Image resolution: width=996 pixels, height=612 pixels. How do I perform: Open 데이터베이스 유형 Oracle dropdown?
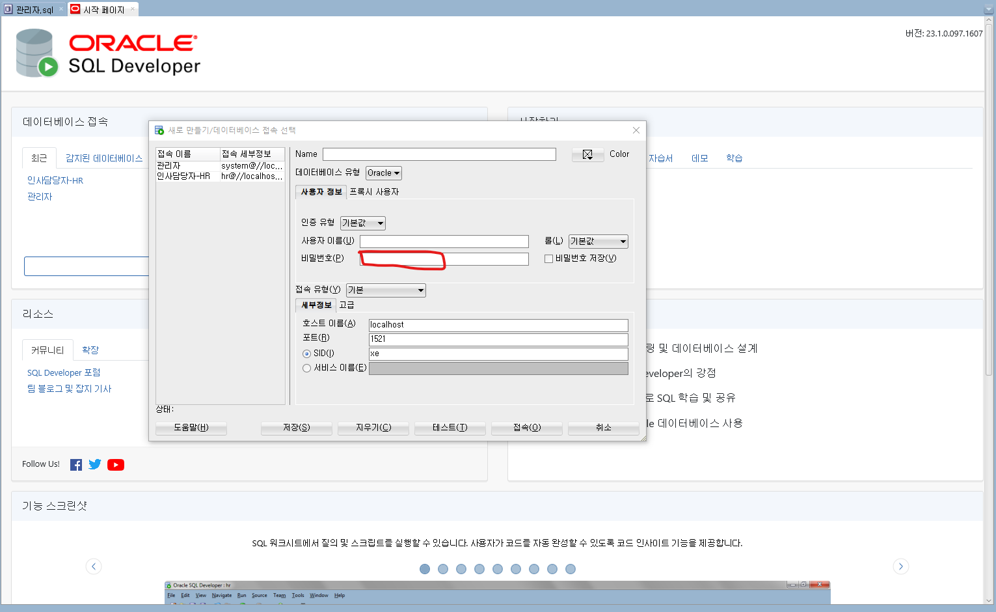(x=384, y=173)
